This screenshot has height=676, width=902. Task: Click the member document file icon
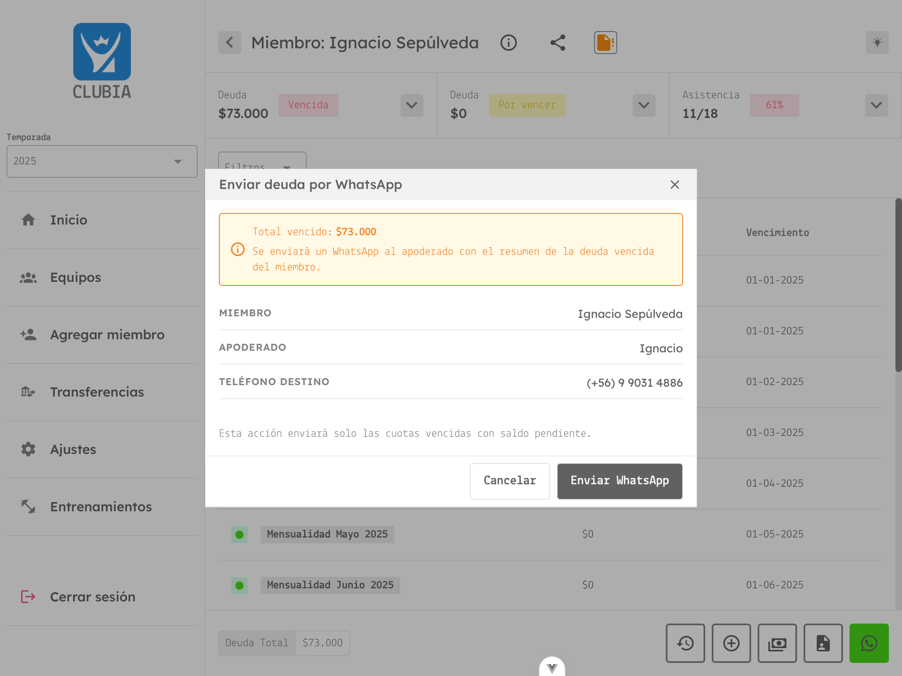(823, 643)
